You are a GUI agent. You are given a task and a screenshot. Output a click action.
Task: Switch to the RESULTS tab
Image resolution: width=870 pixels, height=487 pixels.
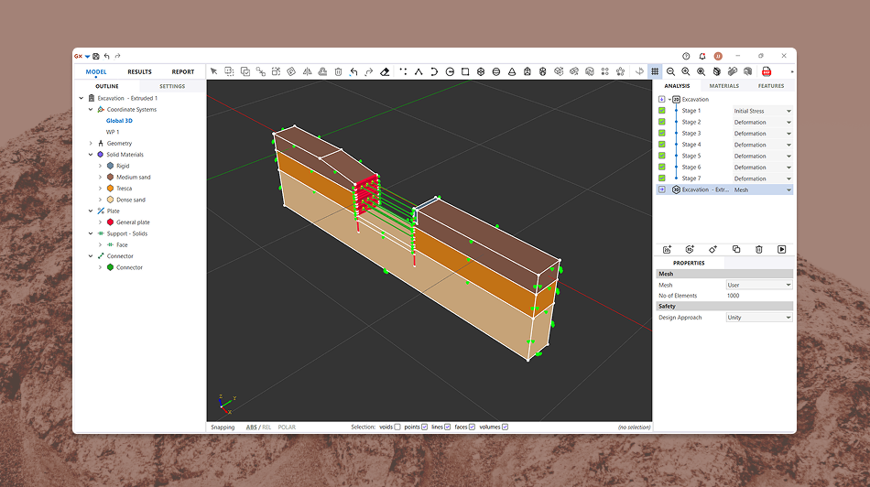139,71
